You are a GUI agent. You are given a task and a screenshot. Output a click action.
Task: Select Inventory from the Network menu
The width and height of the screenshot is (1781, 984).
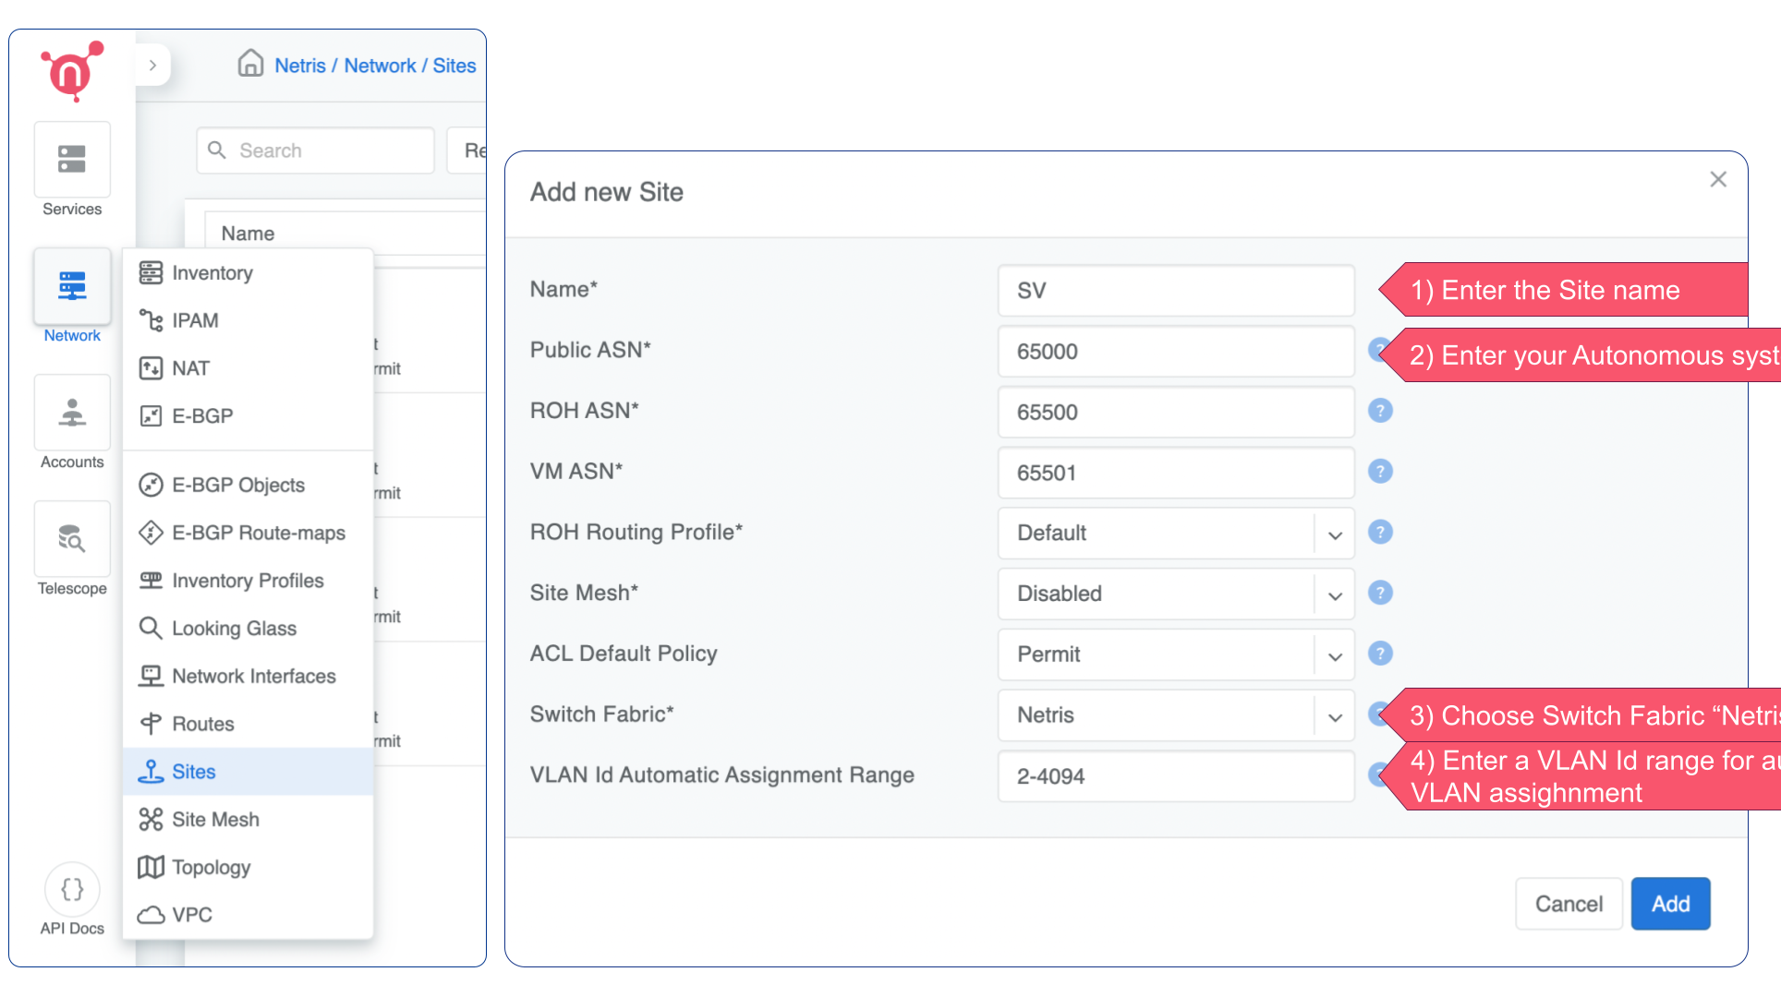[x=212, y=273]
